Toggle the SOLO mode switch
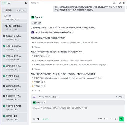This screenshot has height=125, width=127. pos(6,3)
